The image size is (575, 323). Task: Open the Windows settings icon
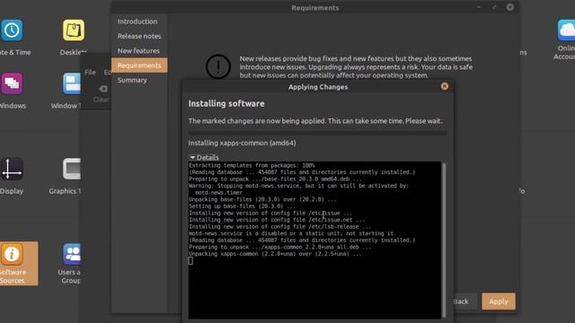[x=12, y=83]
